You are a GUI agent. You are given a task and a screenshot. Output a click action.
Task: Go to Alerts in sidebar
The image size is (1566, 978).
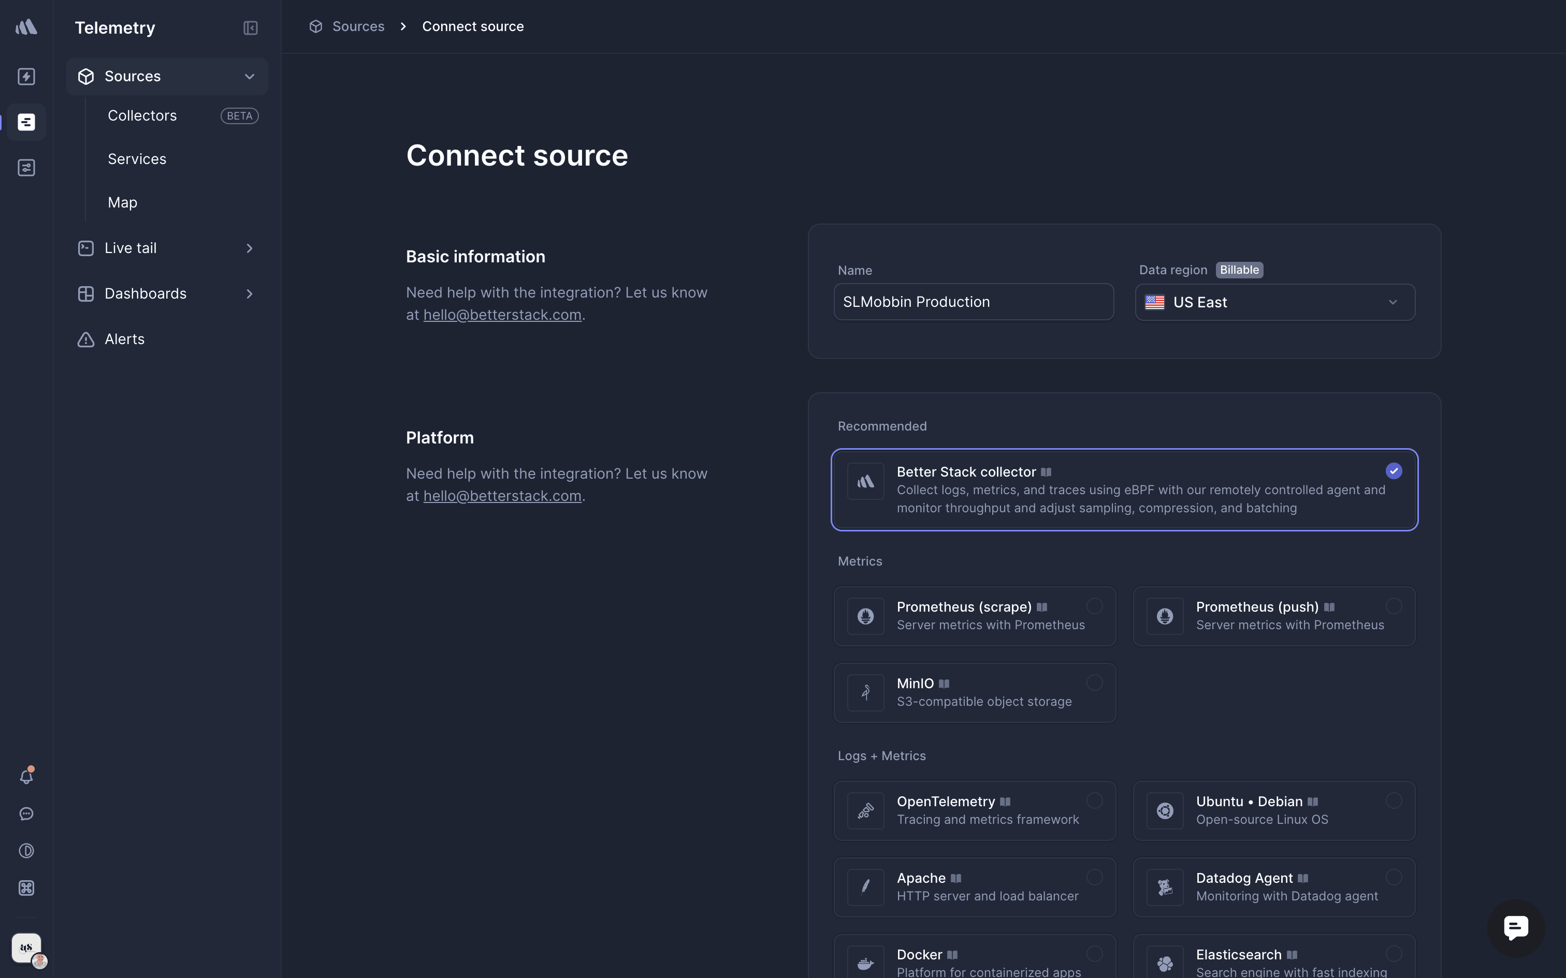(124, 339)
